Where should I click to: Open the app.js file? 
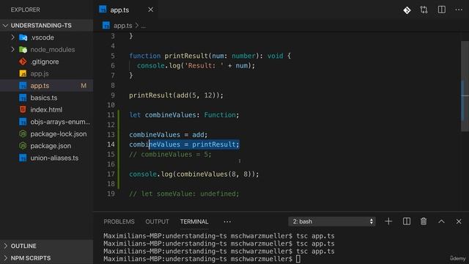pyautogui.click(x=40, y=73)
